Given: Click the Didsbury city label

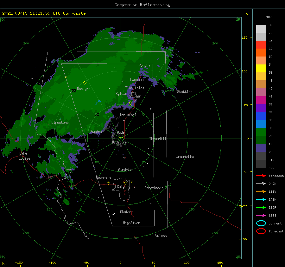Looking at the screenshot, I should (x=120, y=142).
